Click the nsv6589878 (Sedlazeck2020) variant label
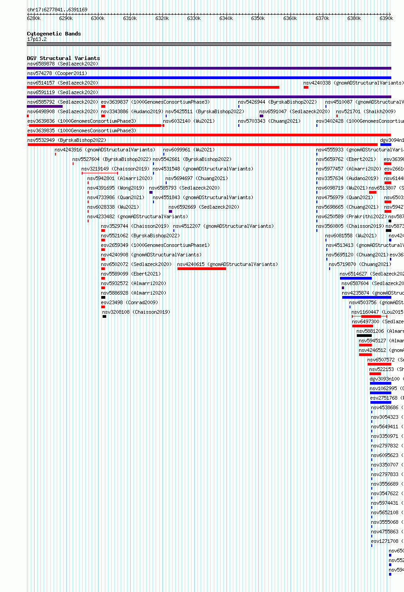The image size is (404, 592). (63, 64)
